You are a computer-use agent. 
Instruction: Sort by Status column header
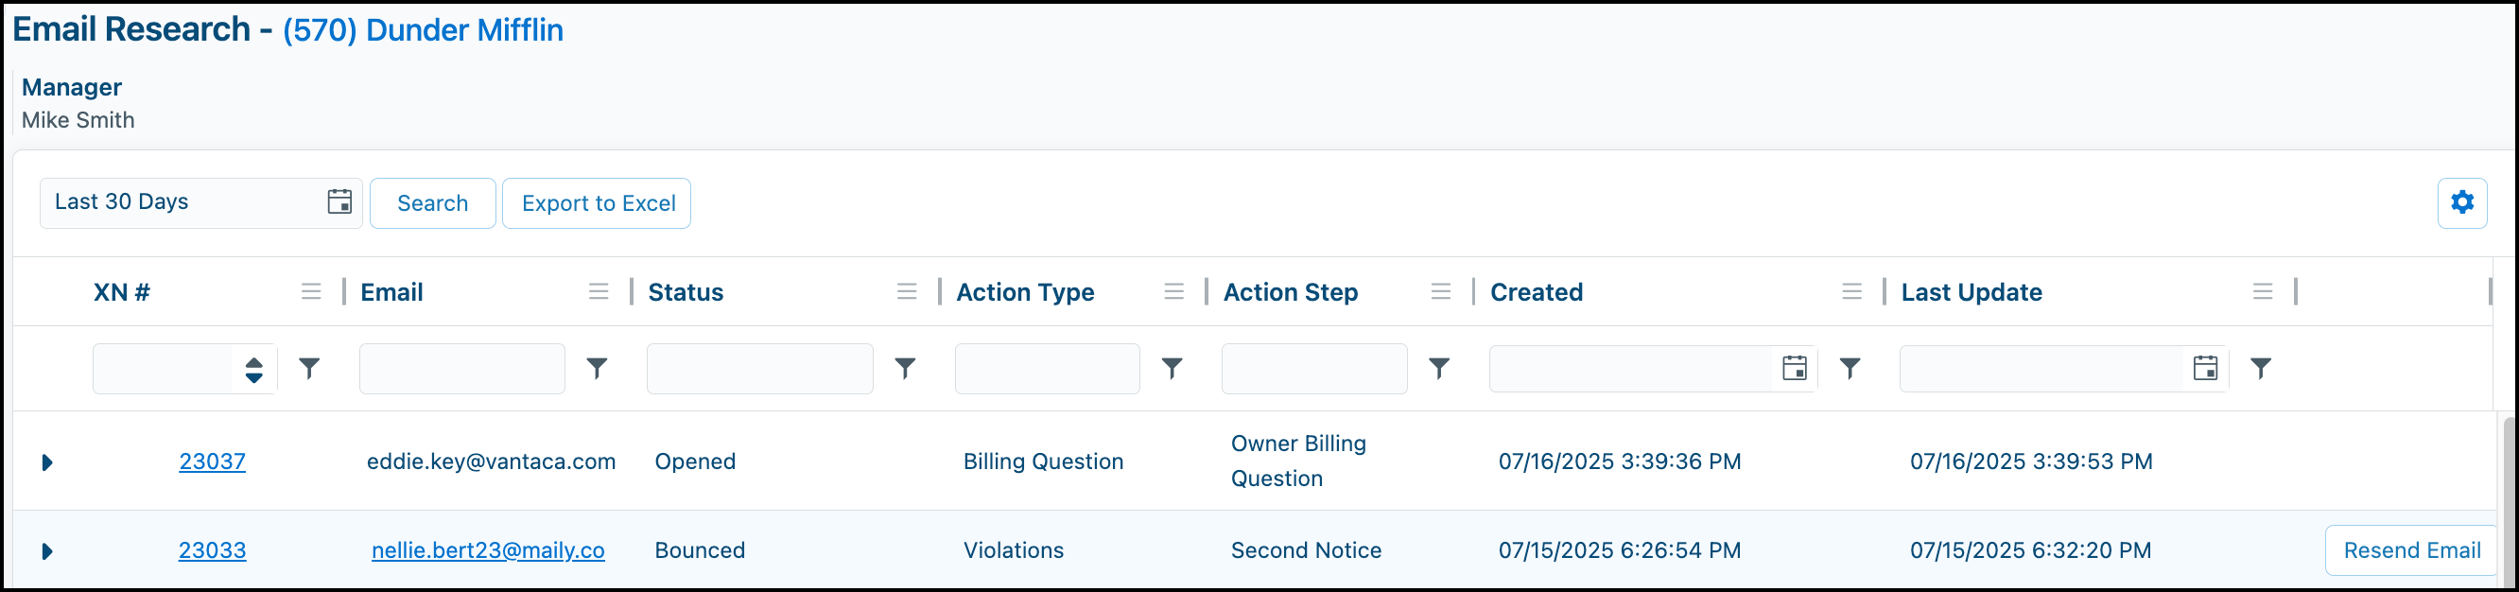click(686, 291)
